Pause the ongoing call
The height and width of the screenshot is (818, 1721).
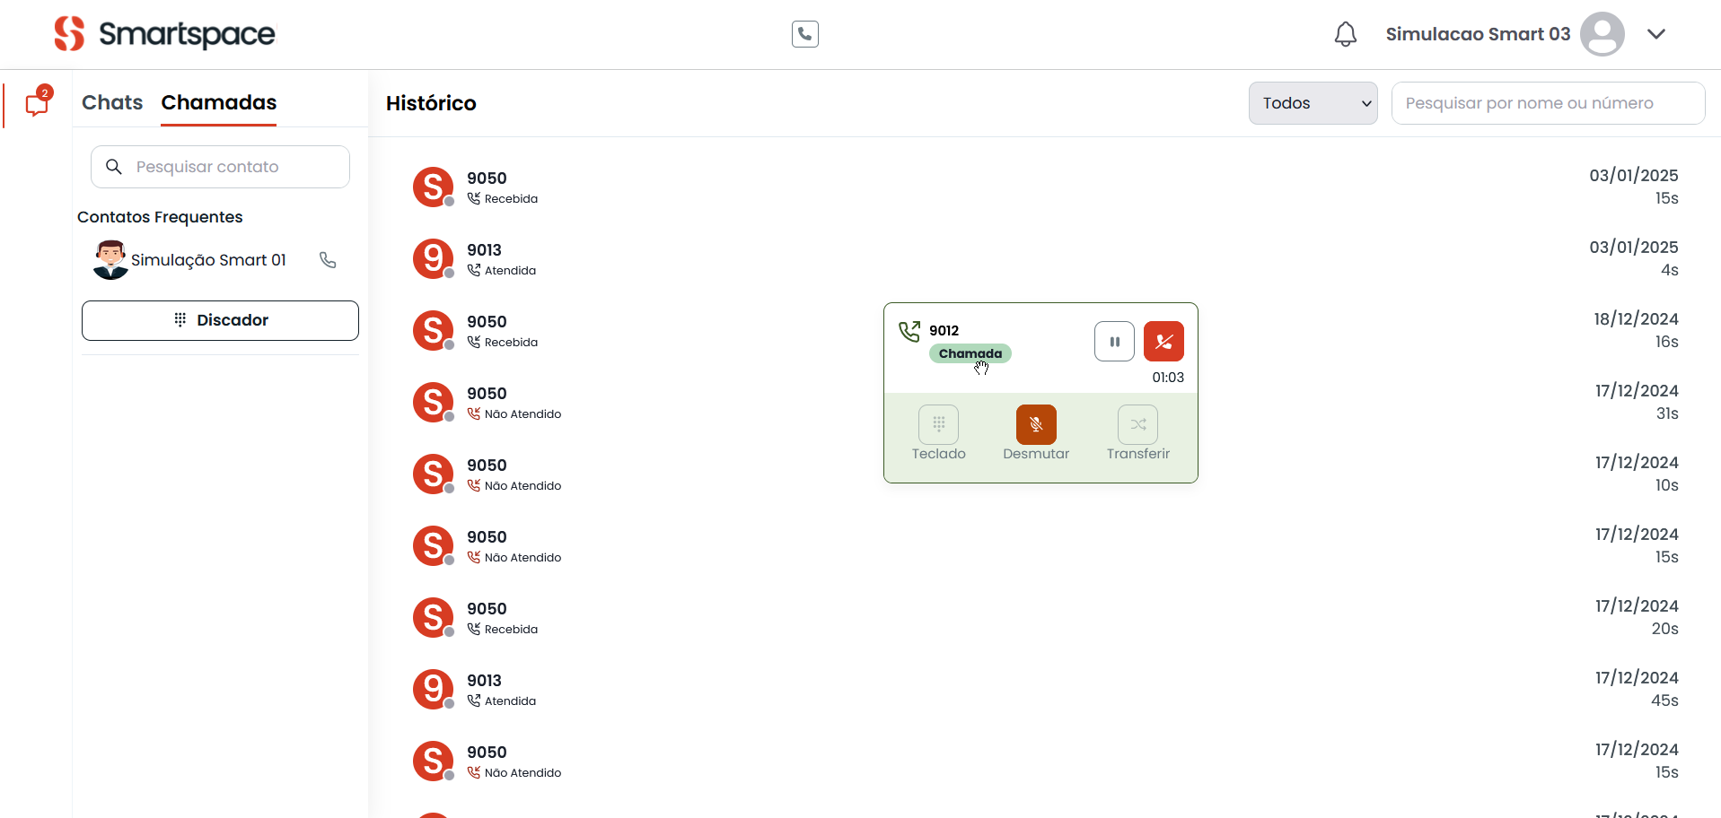[x=1114, y=342]
